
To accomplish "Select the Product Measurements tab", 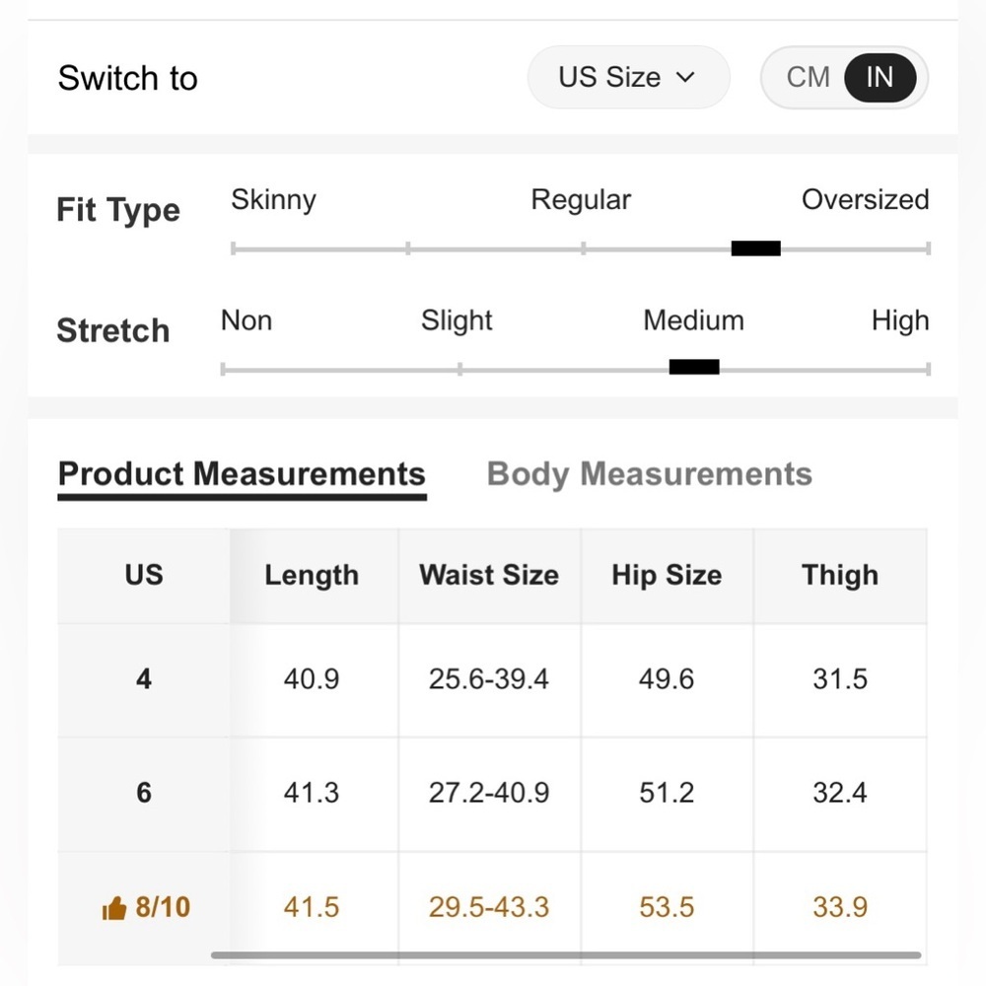I will point(243,478).
